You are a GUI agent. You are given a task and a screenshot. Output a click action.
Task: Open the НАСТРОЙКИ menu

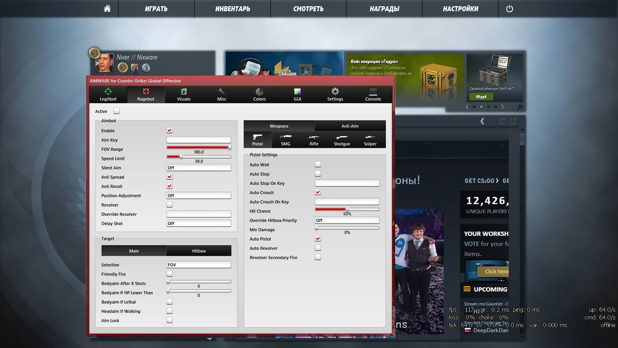(460, 9)
